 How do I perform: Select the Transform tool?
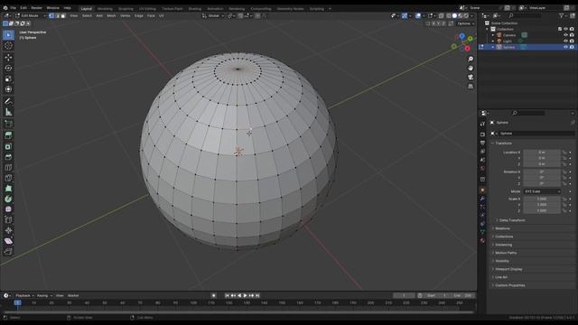click(8, 89)
